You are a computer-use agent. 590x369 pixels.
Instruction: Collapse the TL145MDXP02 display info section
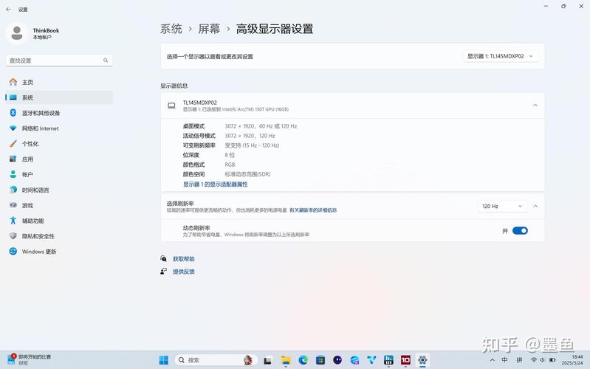coord(535,106)
